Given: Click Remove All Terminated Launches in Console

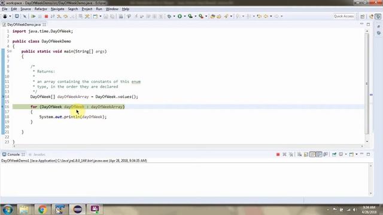Looking at the screenshot, I should 291,155.
